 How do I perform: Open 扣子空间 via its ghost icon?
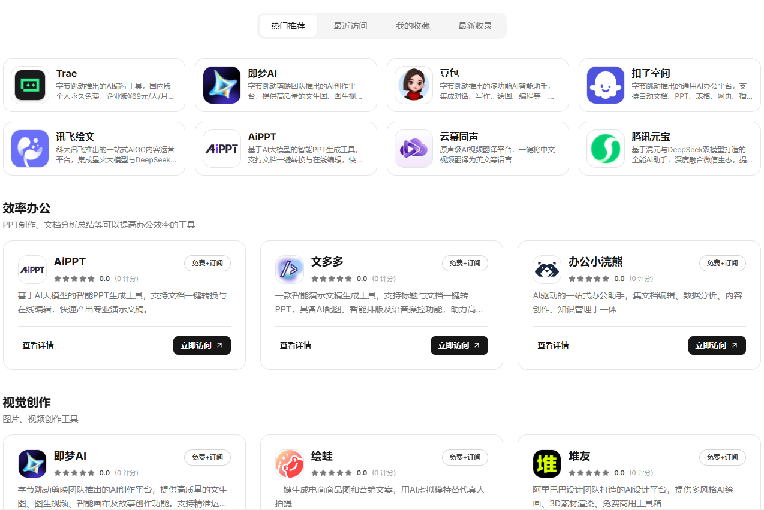[605, 85]
